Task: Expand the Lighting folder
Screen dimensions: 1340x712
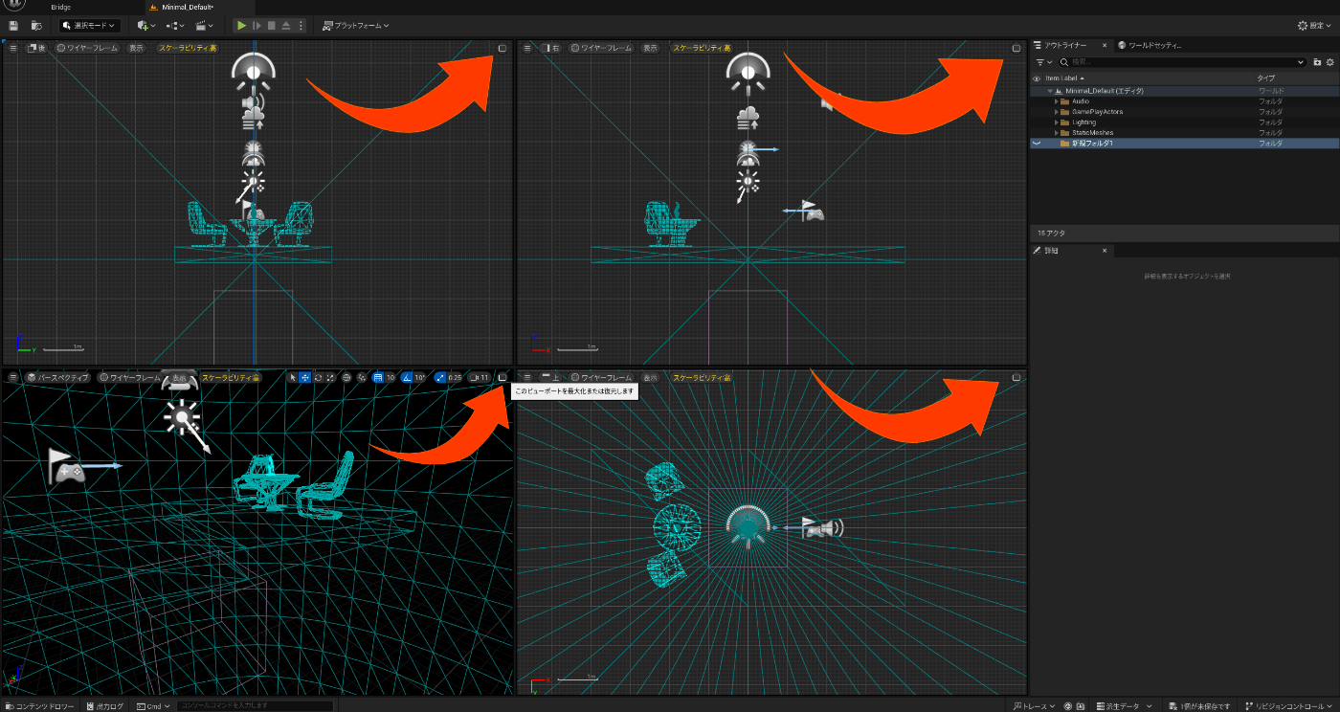Action: pyautogui.click(x=1057, y=122)
